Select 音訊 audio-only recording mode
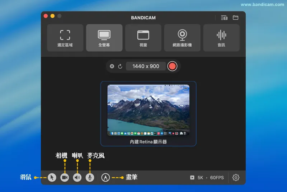 221,38
